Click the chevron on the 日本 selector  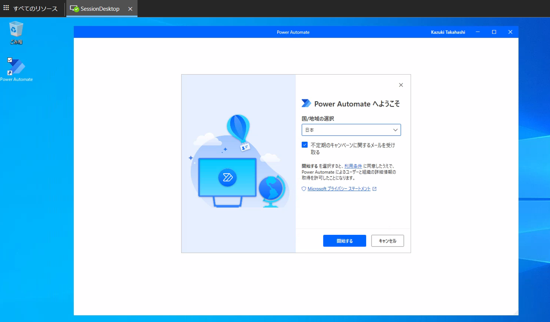pos(395,130)
